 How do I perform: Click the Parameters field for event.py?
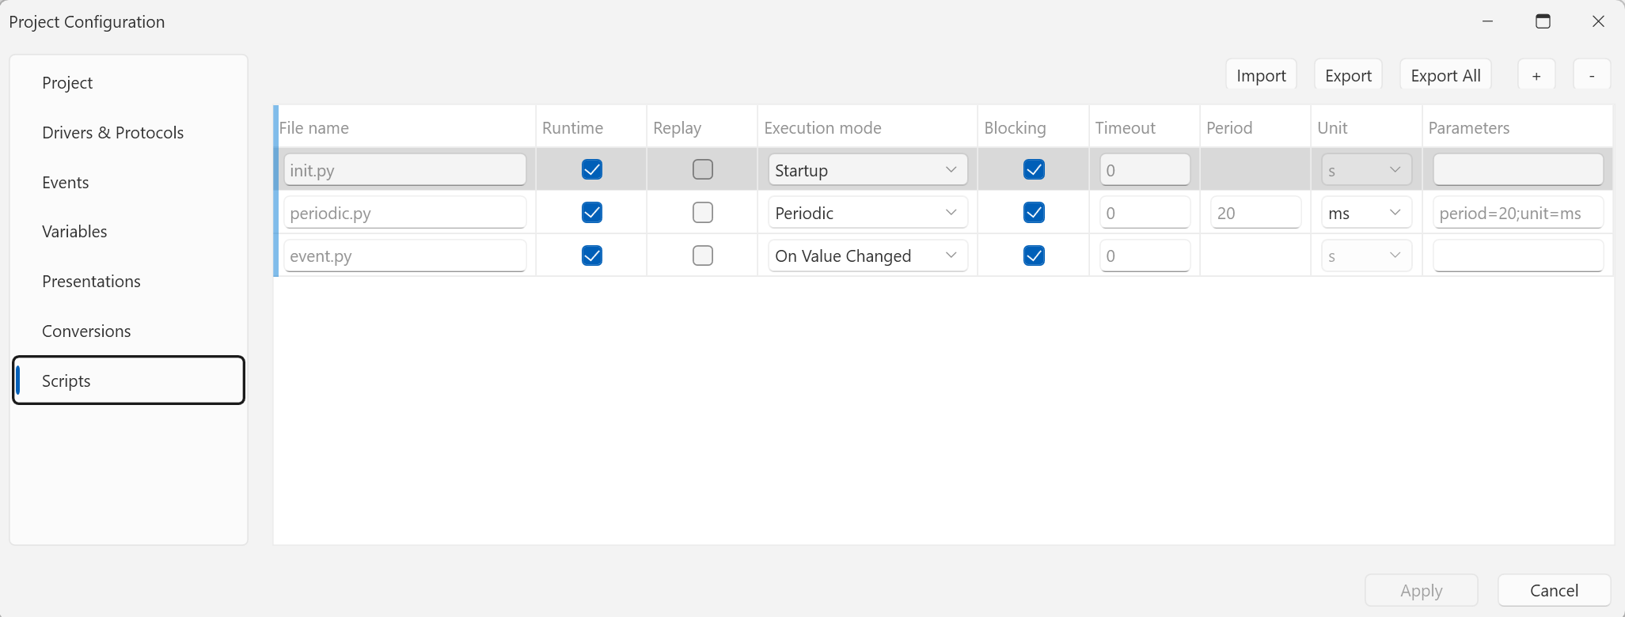(1518, 256)
